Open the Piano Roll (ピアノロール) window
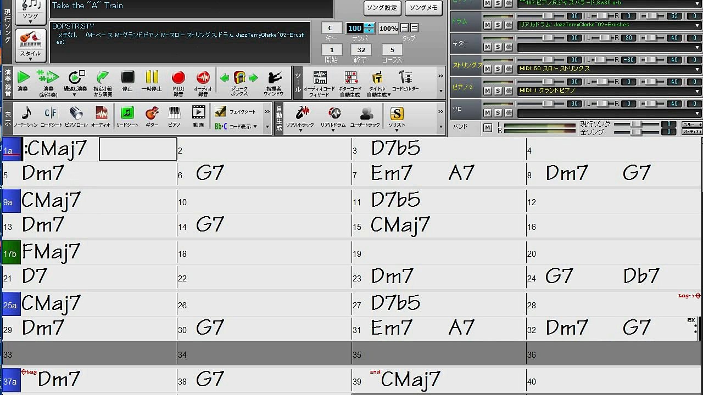Viewport: 703px width, 395px height. point(76,117)
